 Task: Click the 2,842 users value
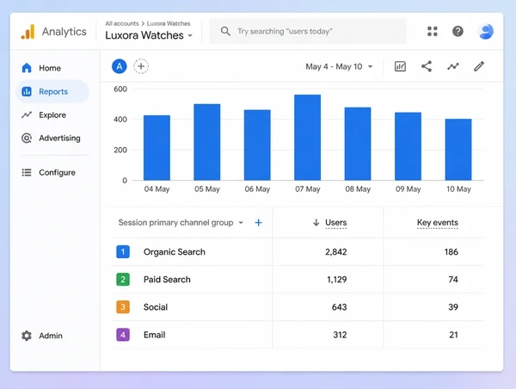pyautogui.click(x=336, y=252)
